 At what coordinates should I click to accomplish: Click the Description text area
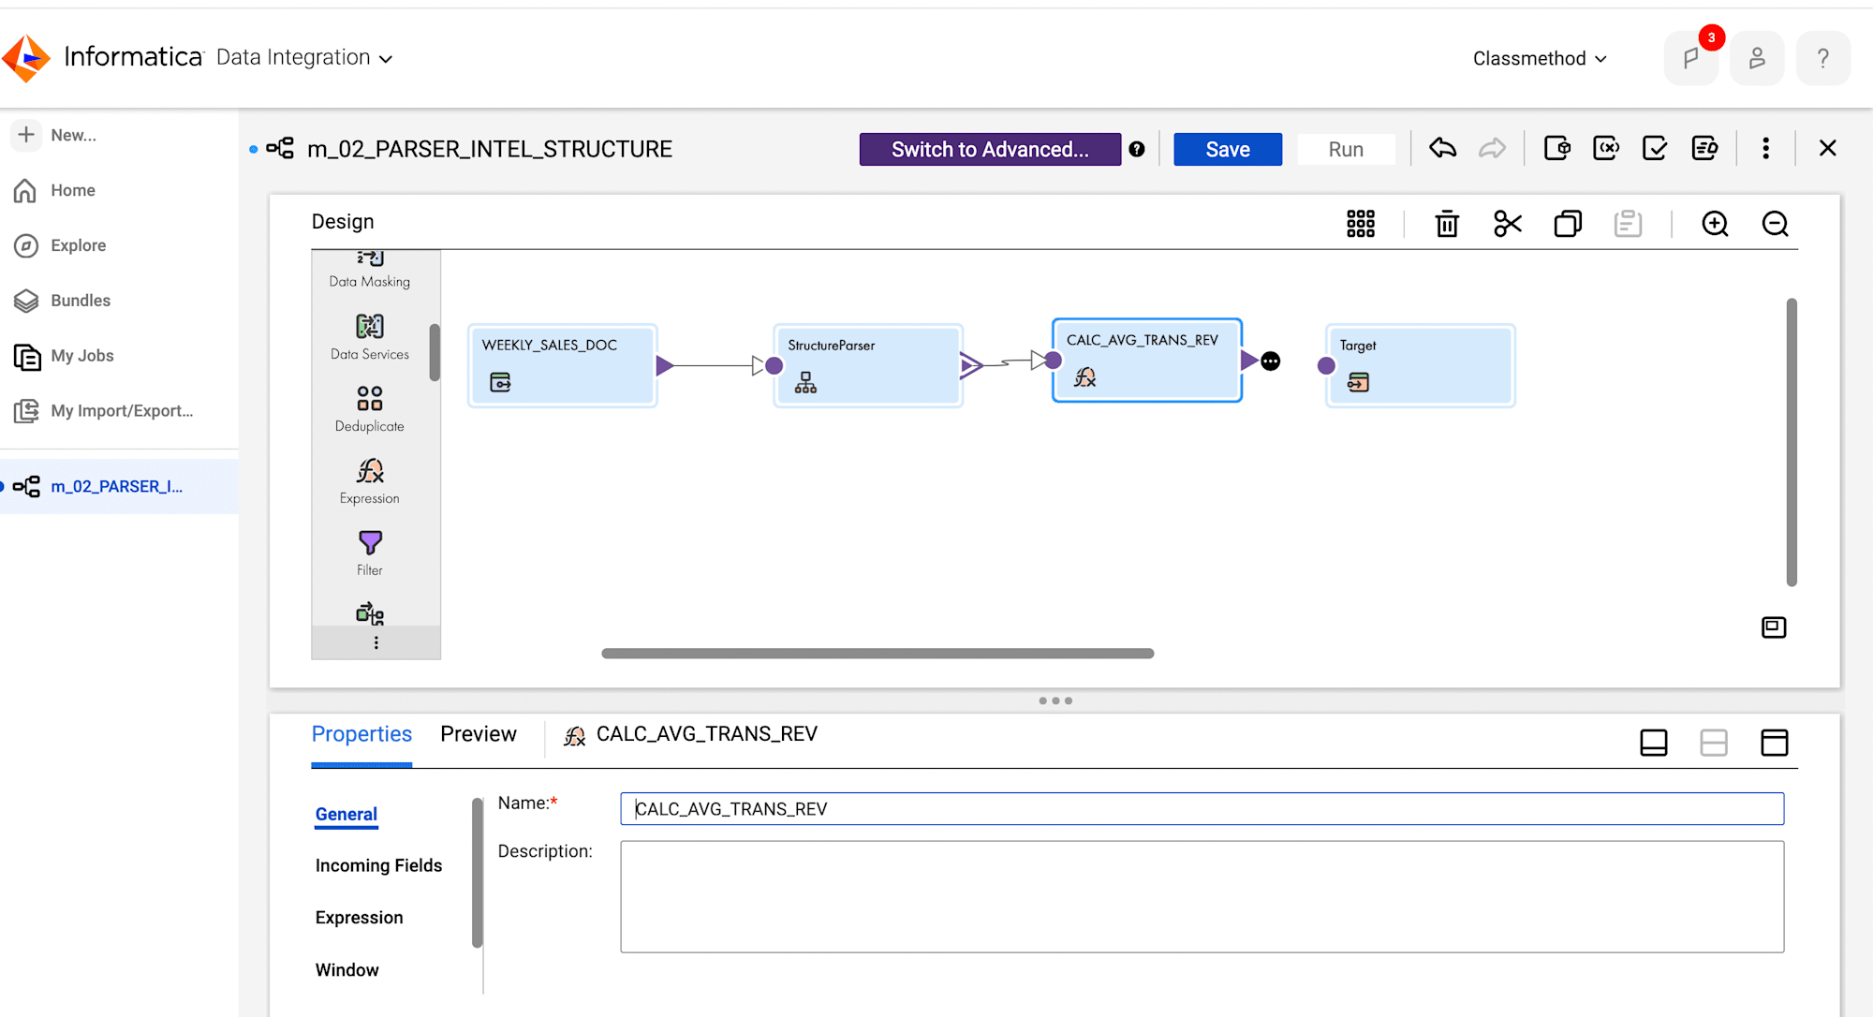[1202, 896]
